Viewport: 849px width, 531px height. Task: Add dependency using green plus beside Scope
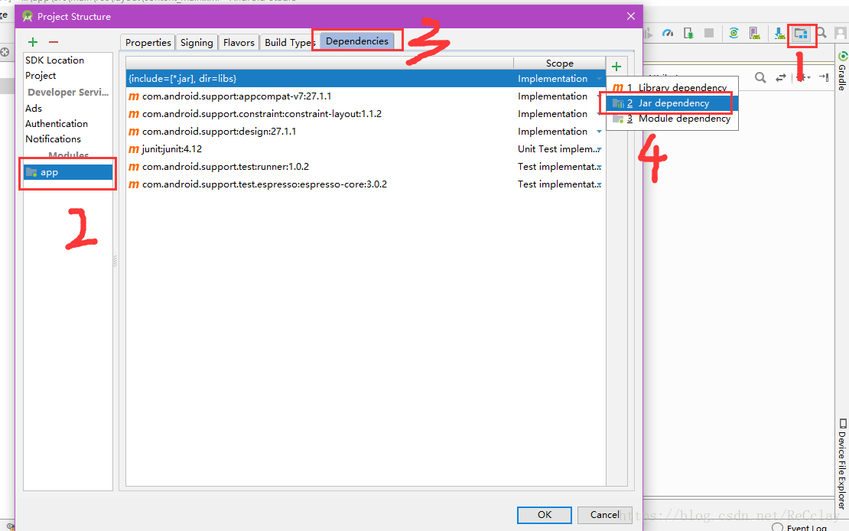(x=616, y=67)
